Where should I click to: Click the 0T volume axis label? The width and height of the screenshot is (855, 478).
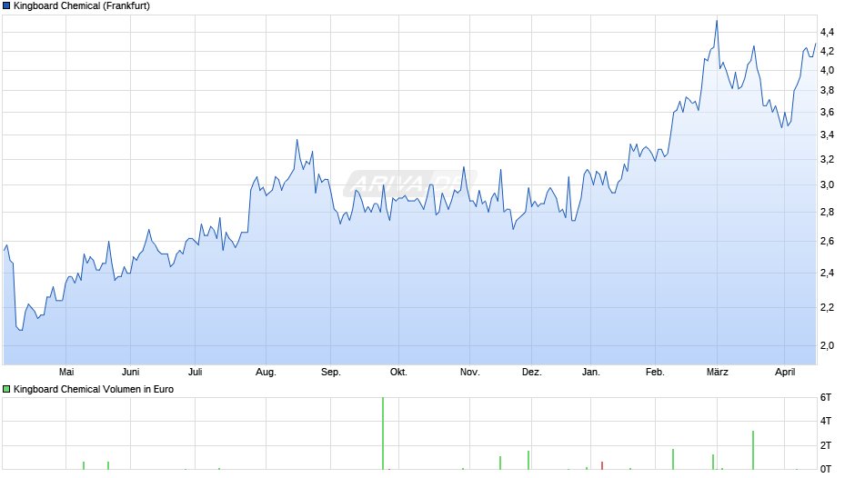pos(826,469)
